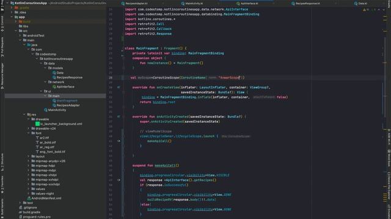Viewport: 391px width, 219px height.
Task: Select the .gitignore file
Action: pyautogui.click(x=28, y=207)
